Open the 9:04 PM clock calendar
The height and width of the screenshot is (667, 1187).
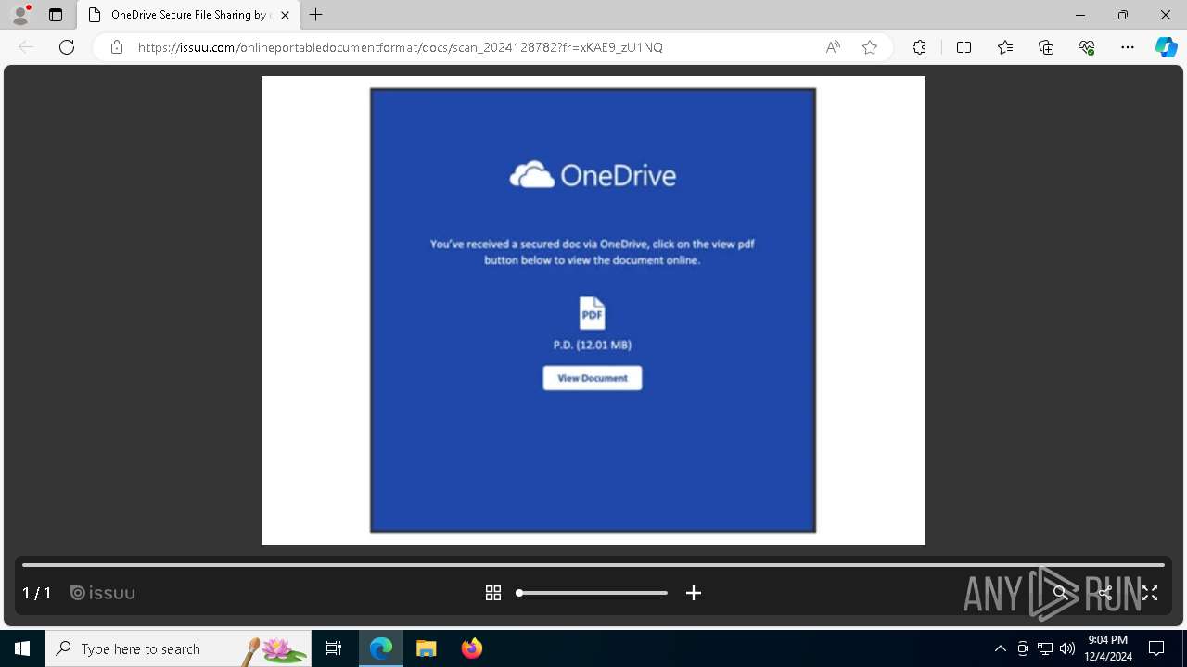(1108, 648)
